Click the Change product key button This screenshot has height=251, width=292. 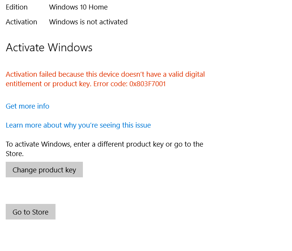(x=44, y=170)
